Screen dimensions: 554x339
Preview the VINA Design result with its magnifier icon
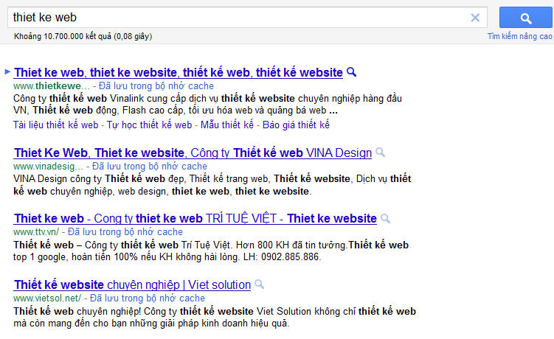380,153
